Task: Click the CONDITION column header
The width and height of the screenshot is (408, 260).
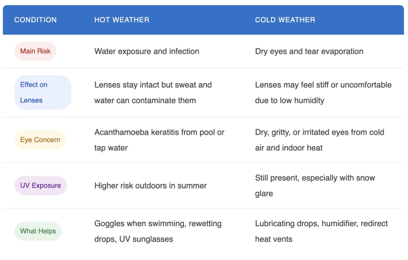Action: pyautogui.click(x=35, y=20)
